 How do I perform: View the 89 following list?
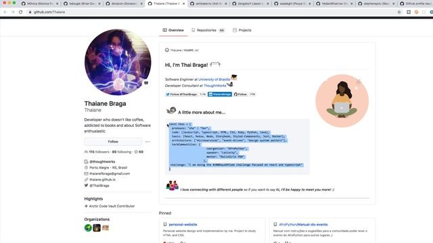click(x=122, y=152)
